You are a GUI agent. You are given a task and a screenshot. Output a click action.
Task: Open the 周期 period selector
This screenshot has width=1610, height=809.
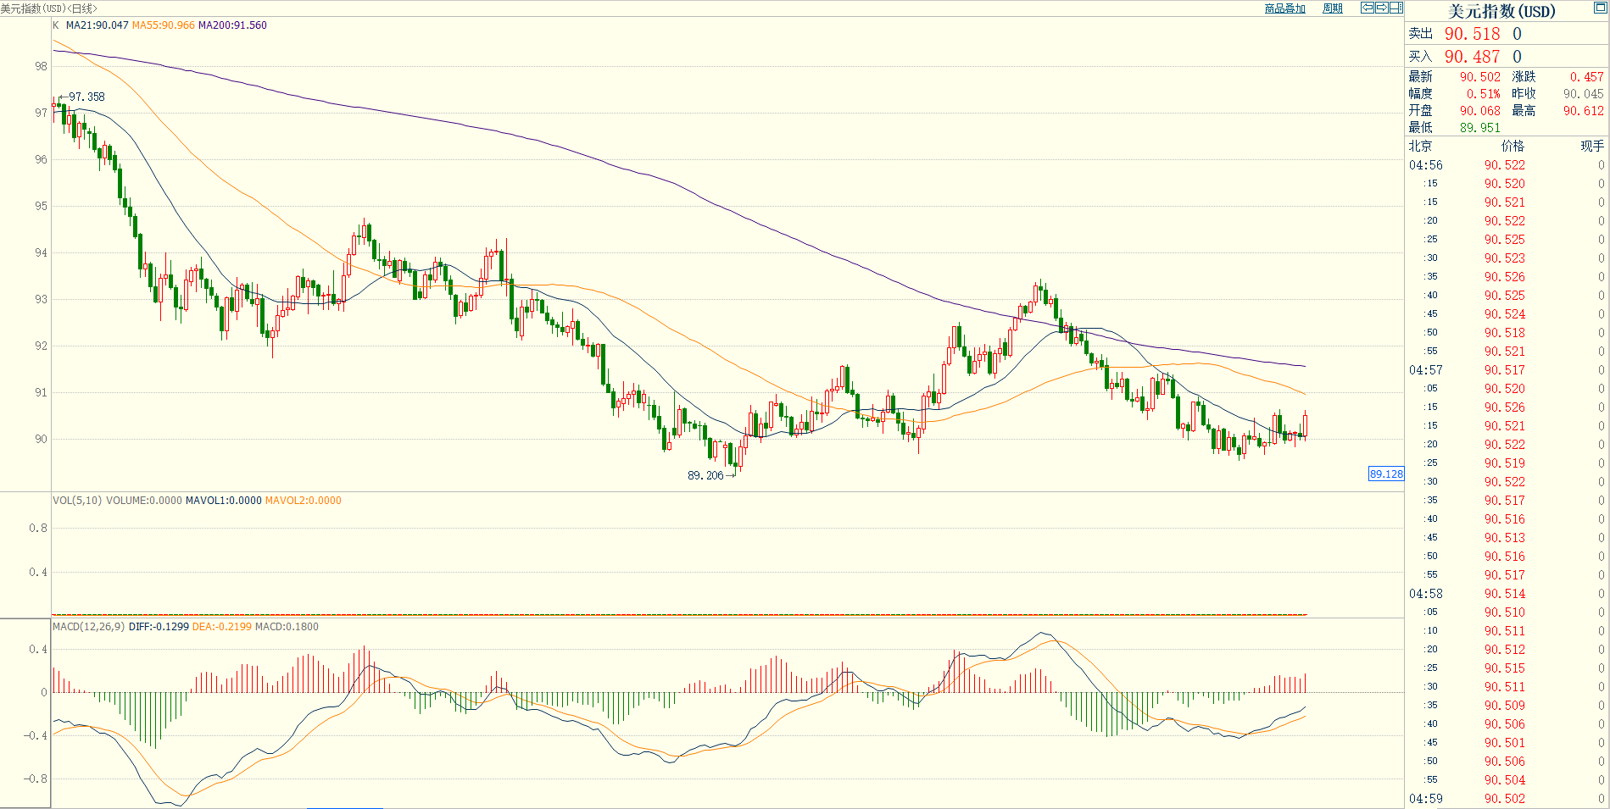coord(1332,8)
